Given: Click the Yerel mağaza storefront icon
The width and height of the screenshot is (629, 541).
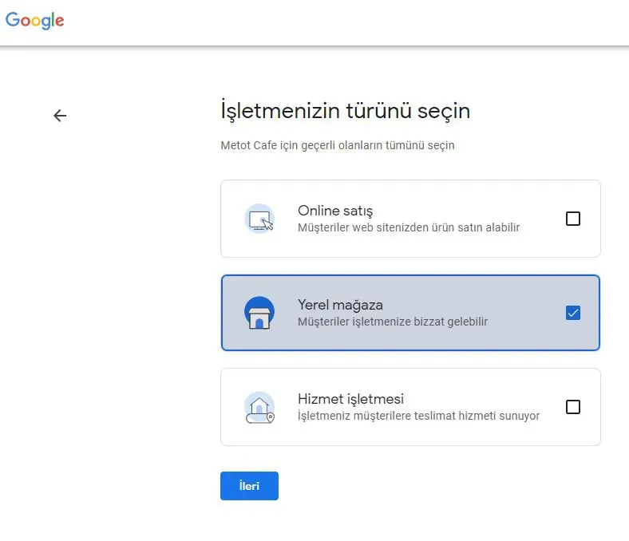Looking at the screenshot, I should (259, 313).
